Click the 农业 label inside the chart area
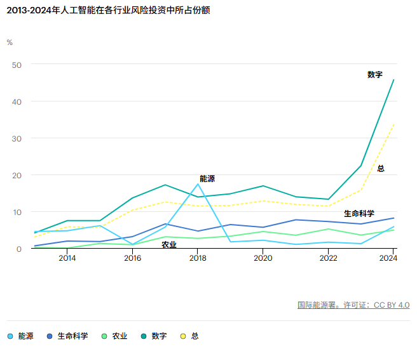Image resolution: width=417 pixels, height=347 pixels. tap(168, 245)
